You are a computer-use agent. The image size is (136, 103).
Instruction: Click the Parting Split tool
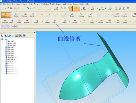[x=64, y=21]
